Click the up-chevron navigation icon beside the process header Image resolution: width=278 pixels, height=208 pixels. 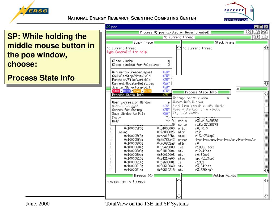click(x=249, y=32)
